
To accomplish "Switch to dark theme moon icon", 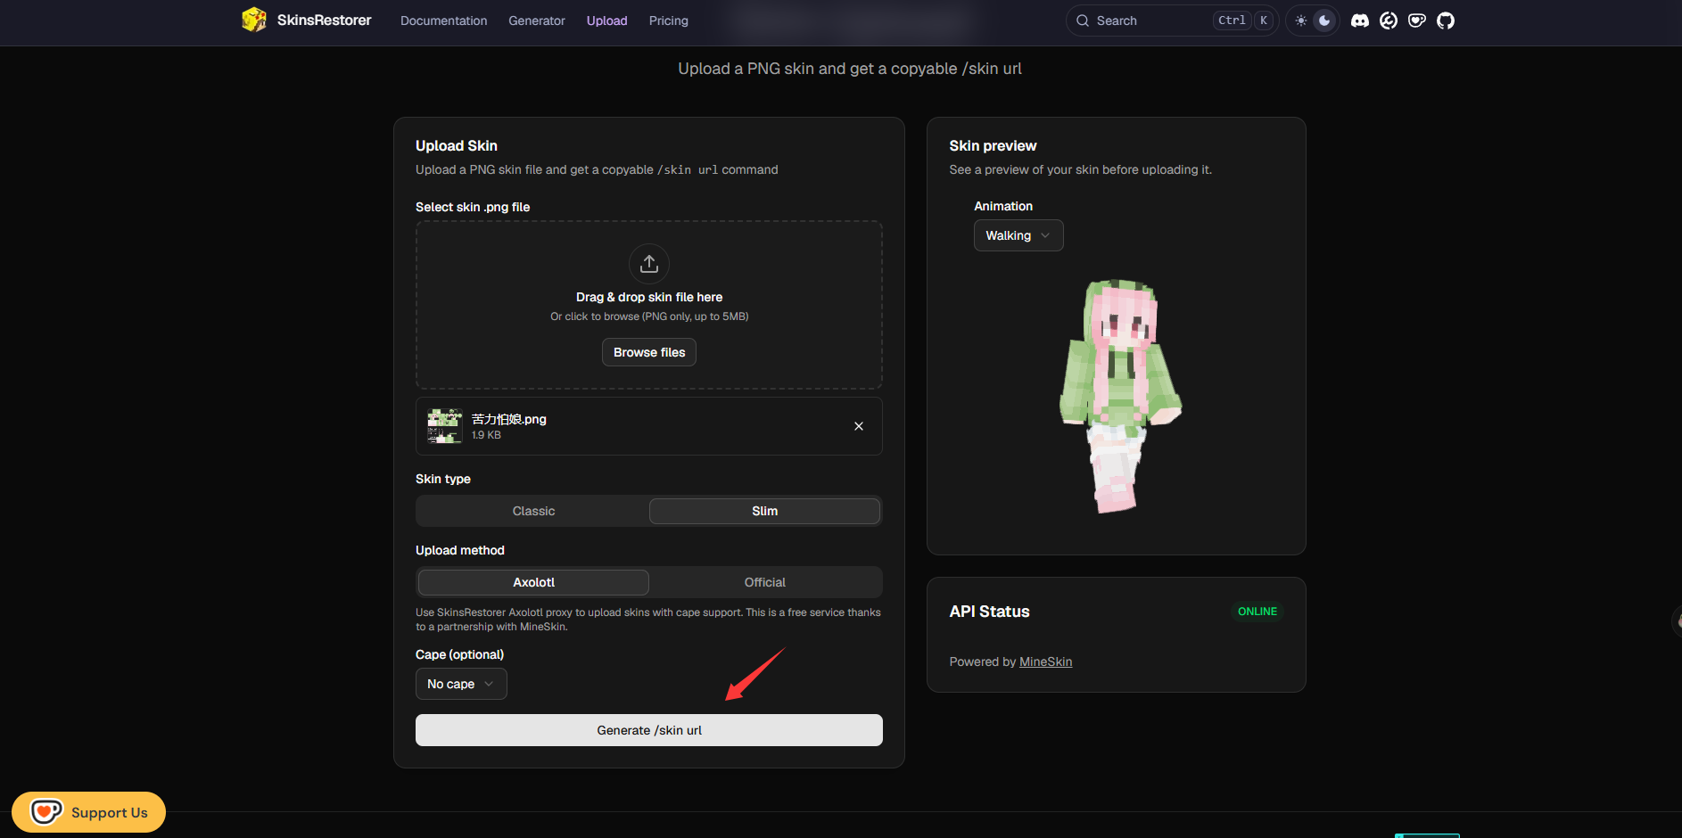I will pyautogui.click(x=1324, y=21).
